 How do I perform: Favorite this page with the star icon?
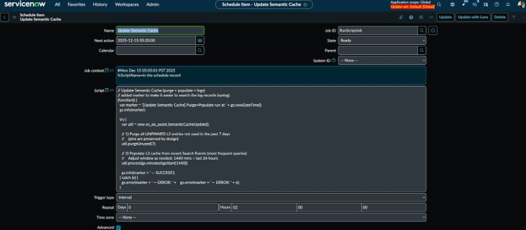point(305,4)
